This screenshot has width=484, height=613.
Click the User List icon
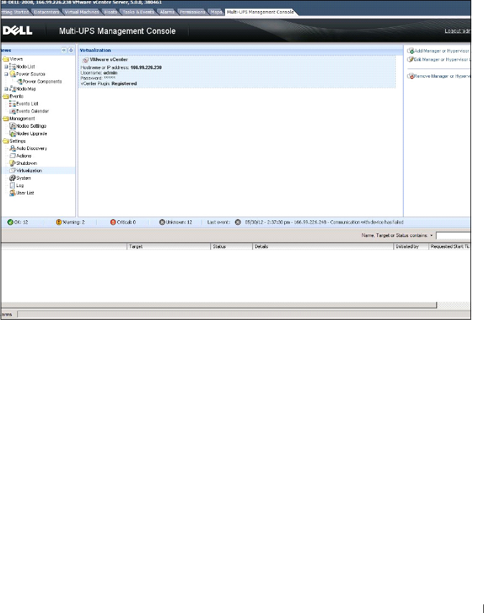click(12, 193)
